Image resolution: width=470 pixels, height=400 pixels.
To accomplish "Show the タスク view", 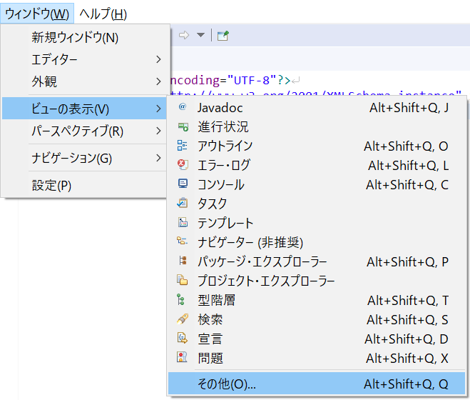I will point(317,204).
